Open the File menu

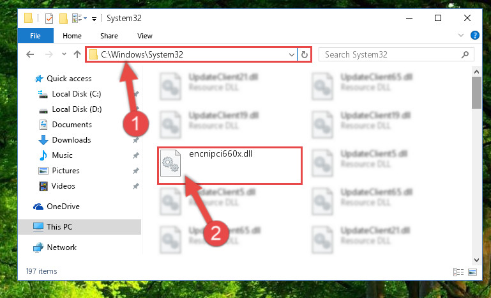(x=35, y=36)
